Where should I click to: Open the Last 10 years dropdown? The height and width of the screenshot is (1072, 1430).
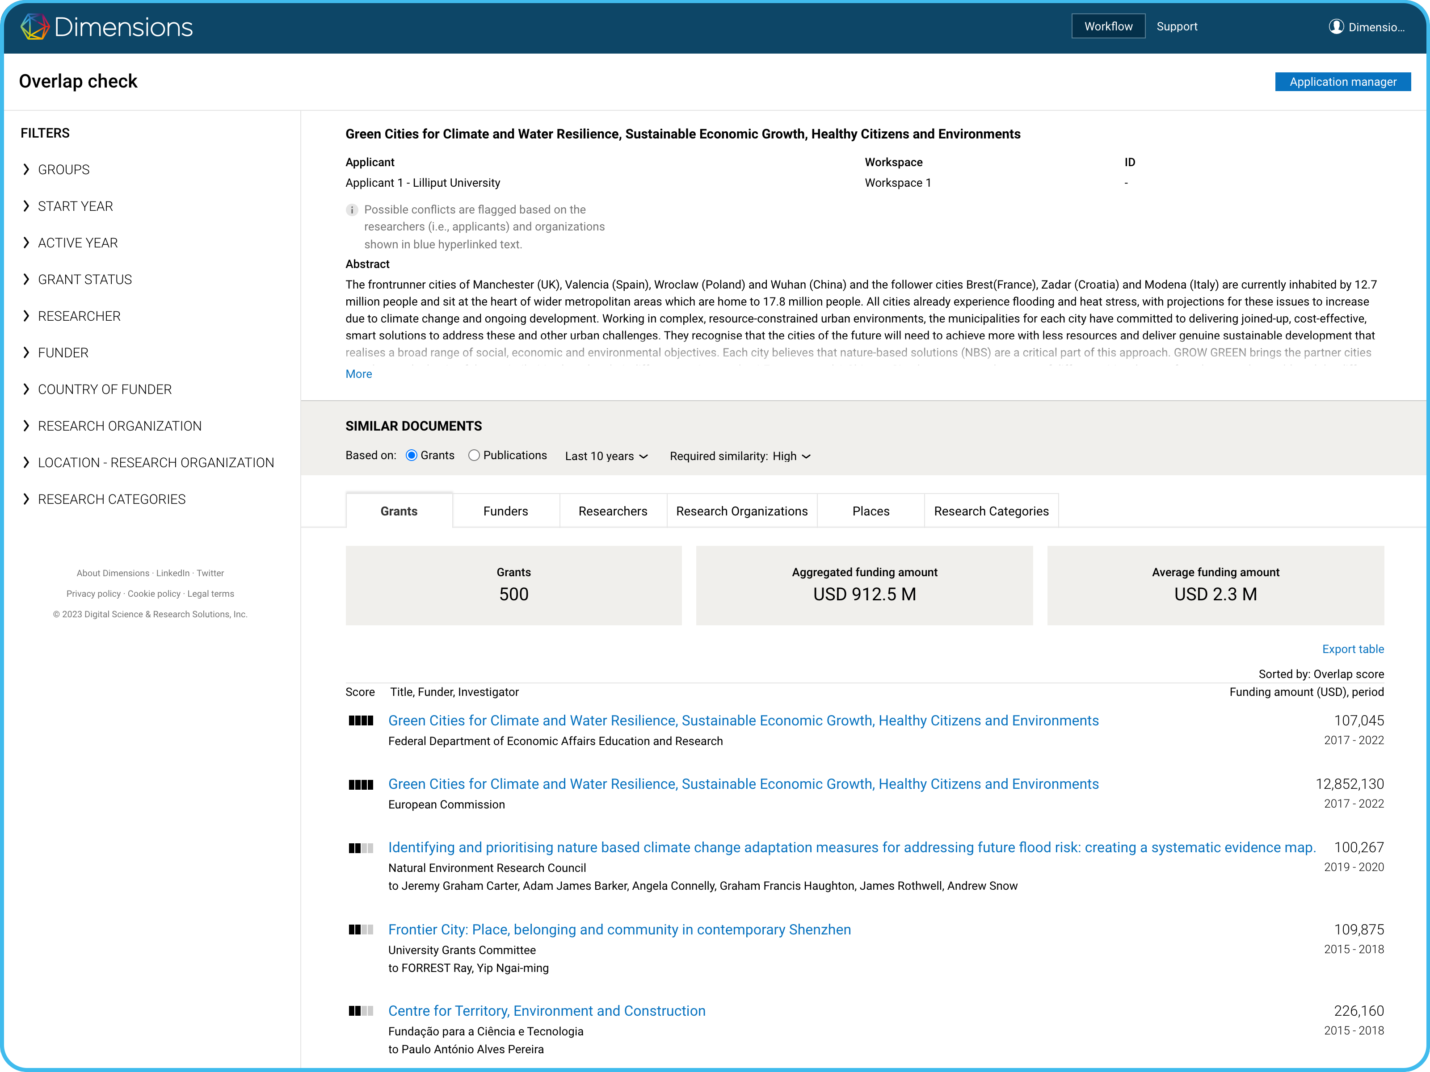[x=606, y=456]
